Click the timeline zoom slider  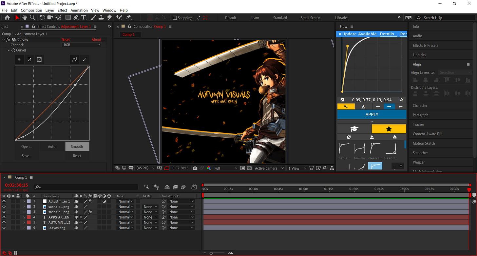[x=211, y=253]
